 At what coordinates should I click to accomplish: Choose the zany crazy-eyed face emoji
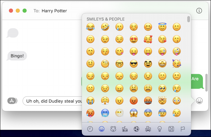click(177, 51)
